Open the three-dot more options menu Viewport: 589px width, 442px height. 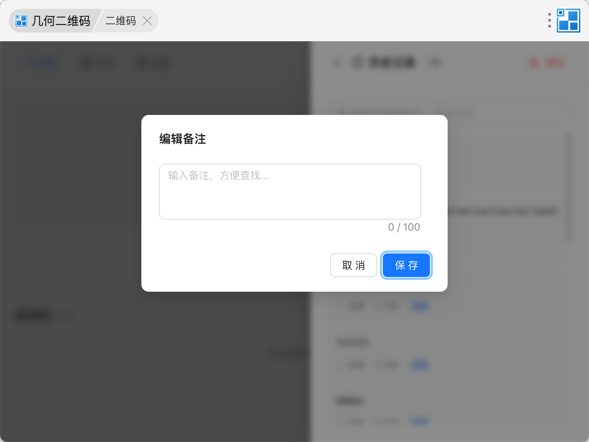coord(549,21)
